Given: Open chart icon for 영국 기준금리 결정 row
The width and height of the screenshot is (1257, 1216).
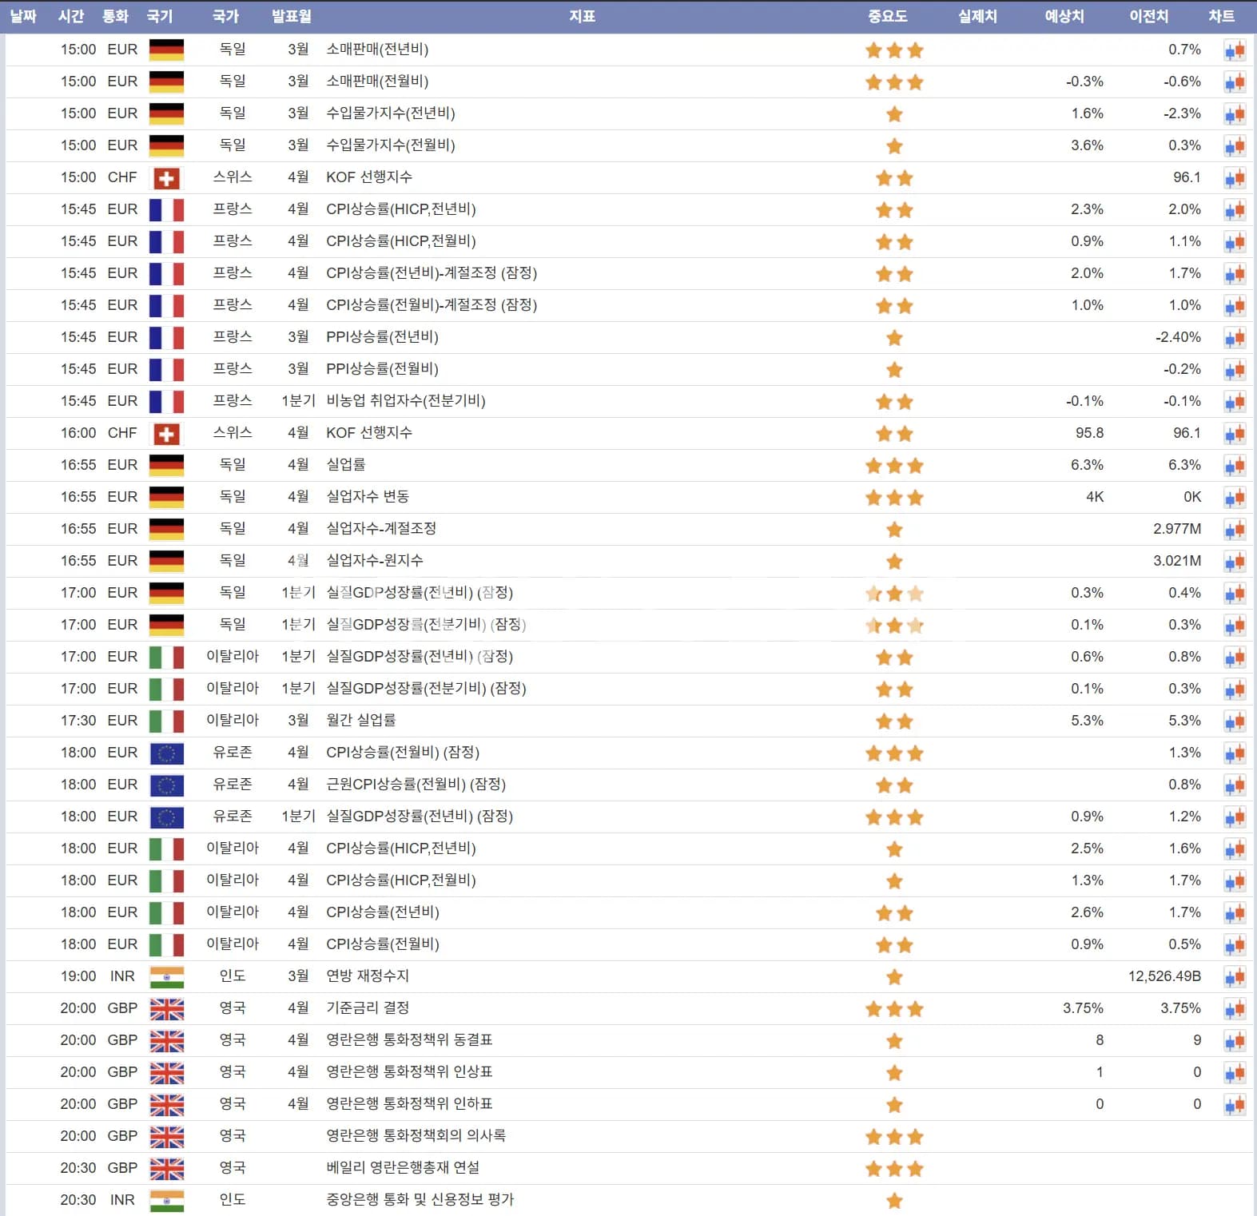Looking at the screenshot, I should tap(1235, 1009).
